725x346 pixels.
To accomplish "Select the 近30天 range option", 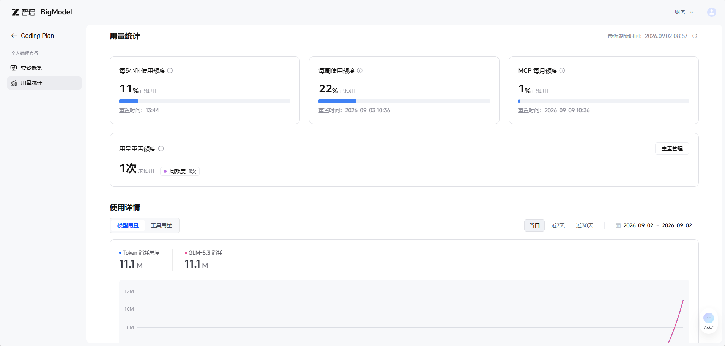I will [585, 225].
